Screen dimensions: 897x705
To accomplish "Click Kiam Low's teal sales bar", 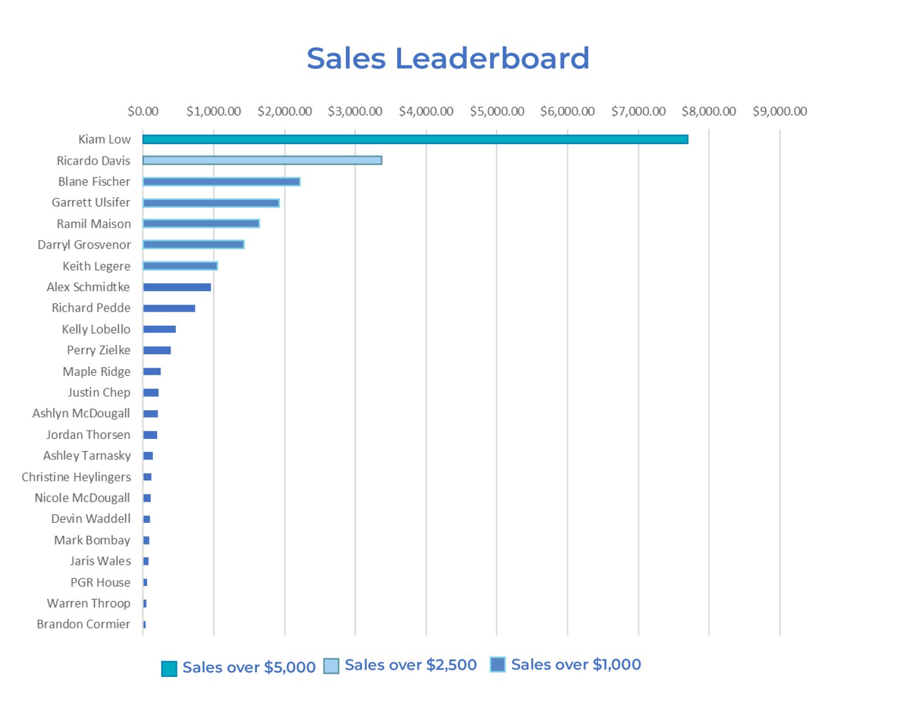I will coord(415,139).
